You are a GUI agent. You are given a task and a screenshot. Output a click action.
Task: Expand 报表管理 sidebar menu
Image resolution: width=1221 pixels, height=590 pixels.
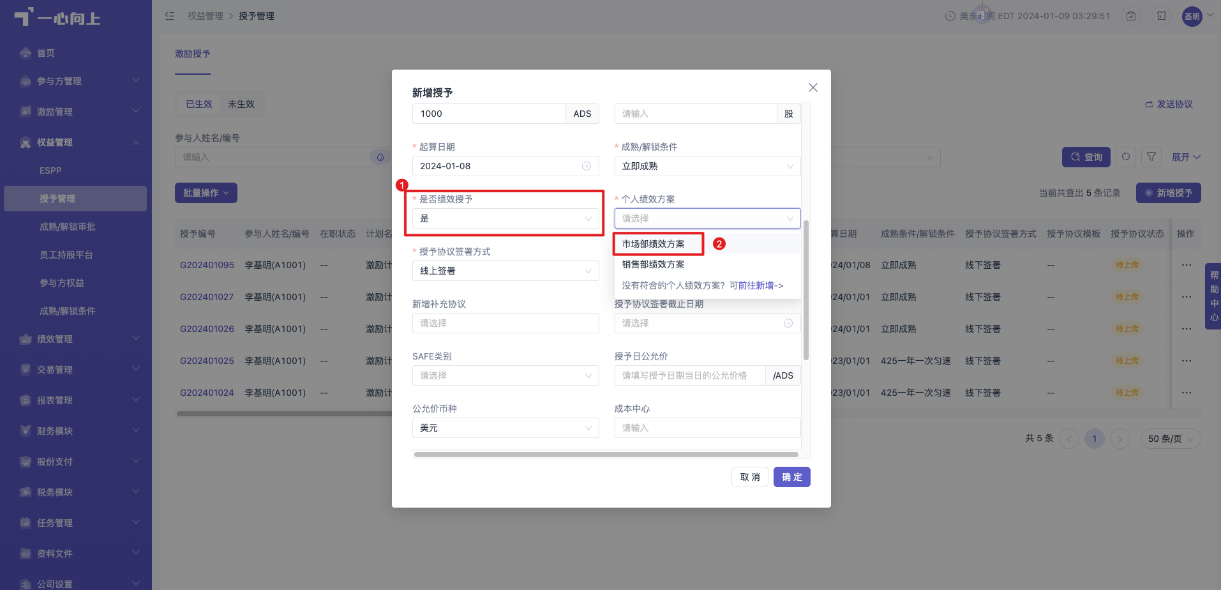pos(76,400)
